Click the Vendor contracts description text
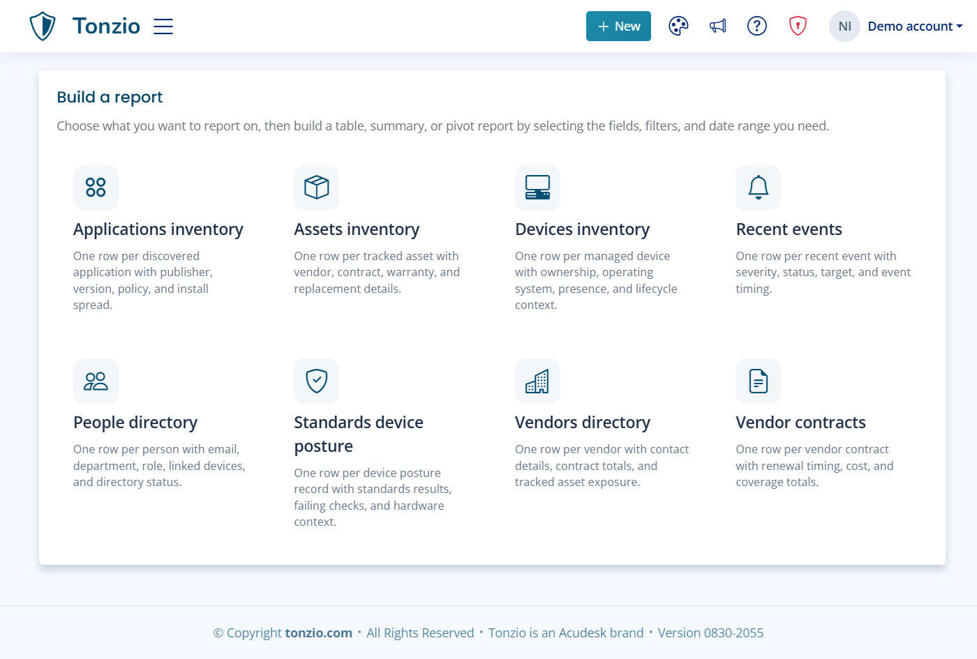The image size is (977, 659). point(814,466)
